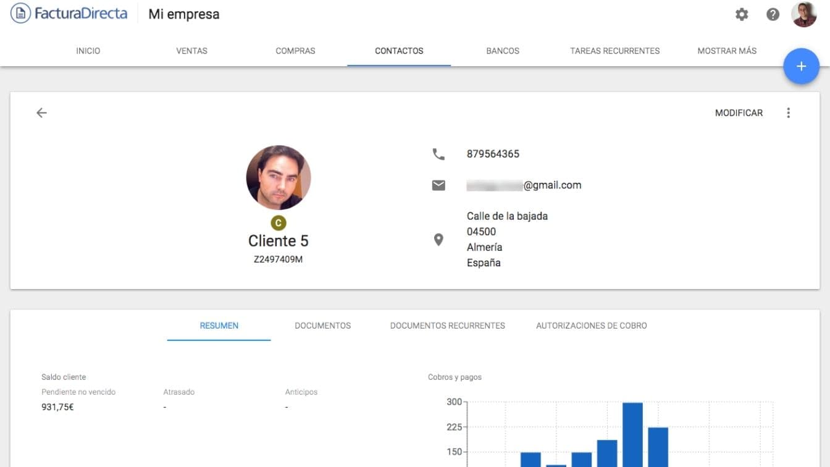Open the Ventas tab
830x467 pixels.
[x=191, y=51]
